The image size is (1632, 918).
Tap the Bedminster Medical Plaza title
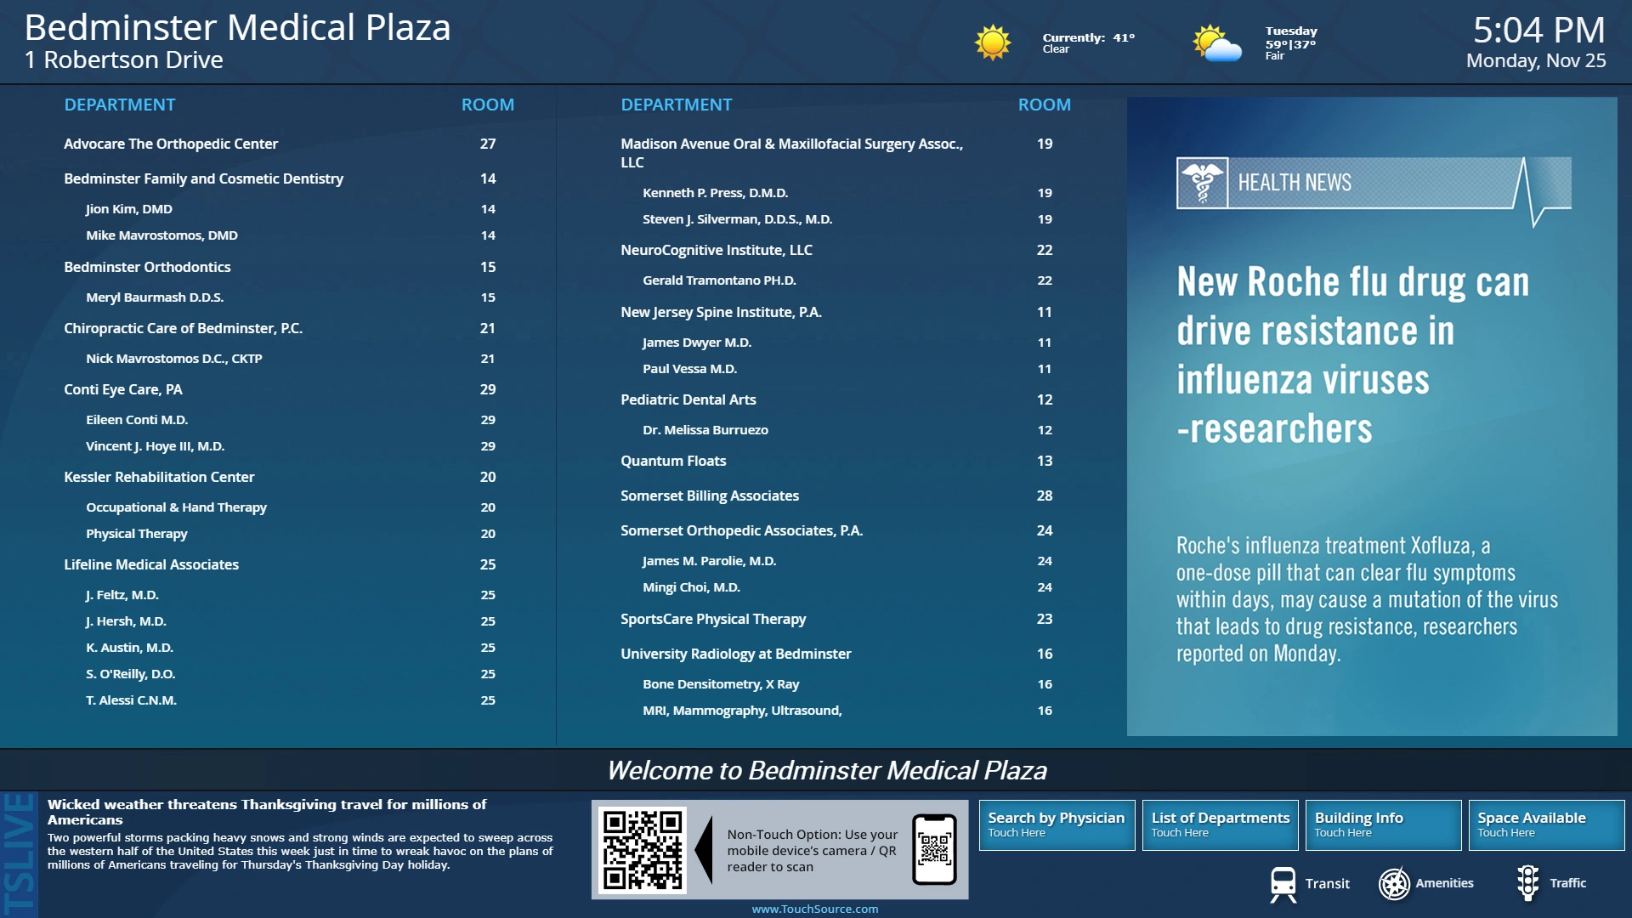coord(237,27)
